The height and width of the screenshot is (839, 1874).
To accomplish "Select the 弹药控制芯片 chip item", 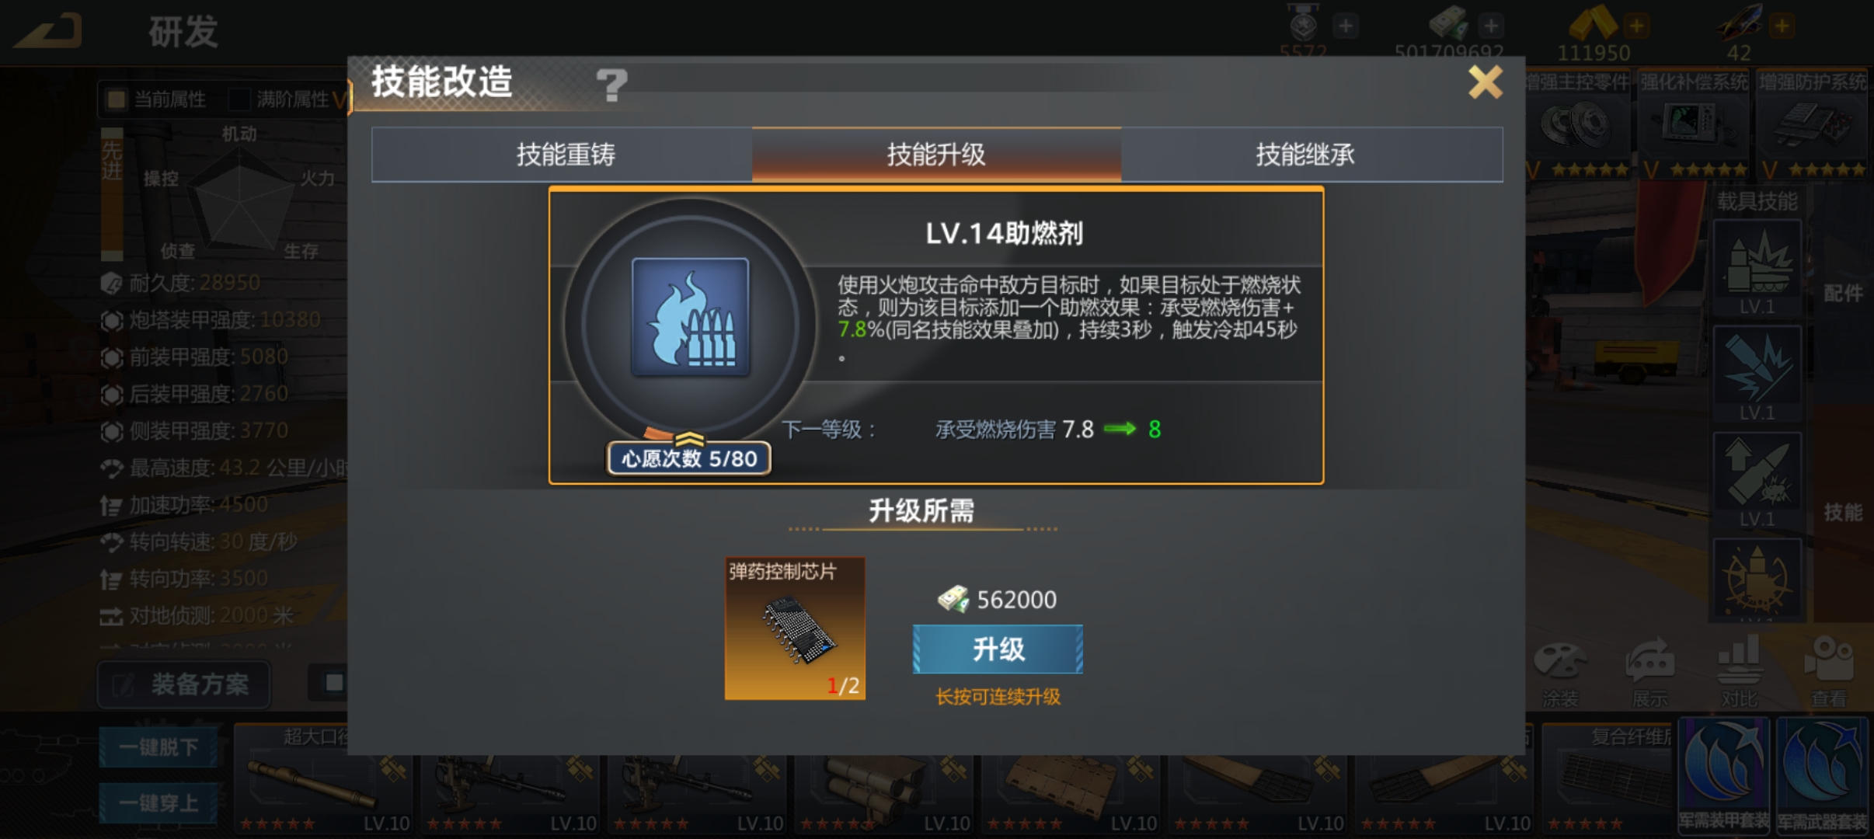I will (x=795, y=628).
